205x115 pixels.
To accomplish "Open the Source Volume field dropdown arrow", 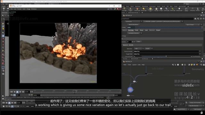I will coord(200,51).
